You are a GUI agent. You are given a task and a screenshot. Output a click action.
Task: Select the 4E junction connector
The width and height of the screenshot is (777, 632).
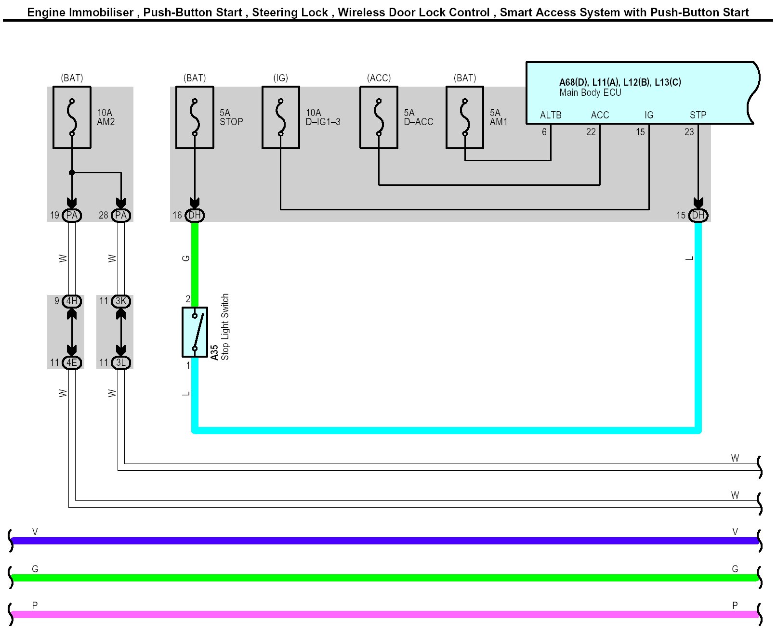pyautogui.click(x=72, y=362)
